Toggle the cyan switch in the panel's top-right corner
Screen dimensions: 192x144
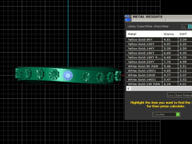point(190,26)
